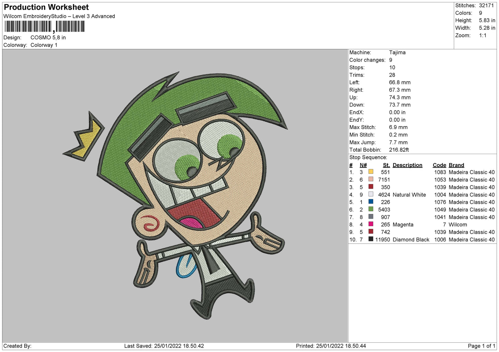Click the 'Printed' timestamp
Viewport: 499px width, 352px height.
pyautogui.click(x=331, y=346)
